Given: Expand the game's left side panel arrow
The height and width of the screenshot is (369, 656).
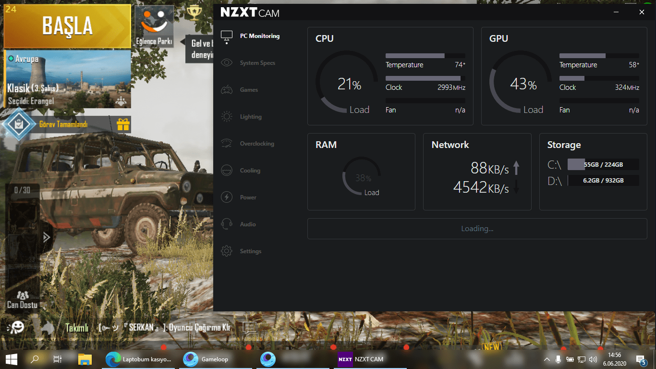Looking at the screenshot, I should click(x=47, y=237).
